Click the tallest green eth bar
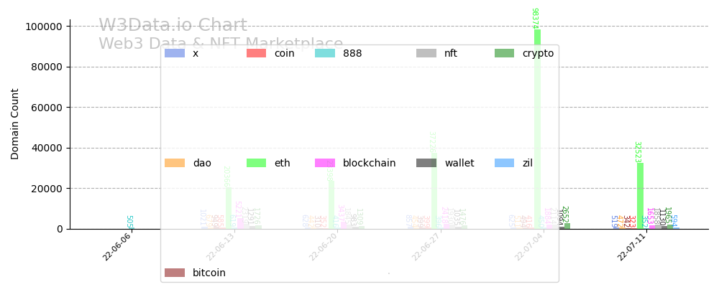Screen dimensions: 719x287 537,129
